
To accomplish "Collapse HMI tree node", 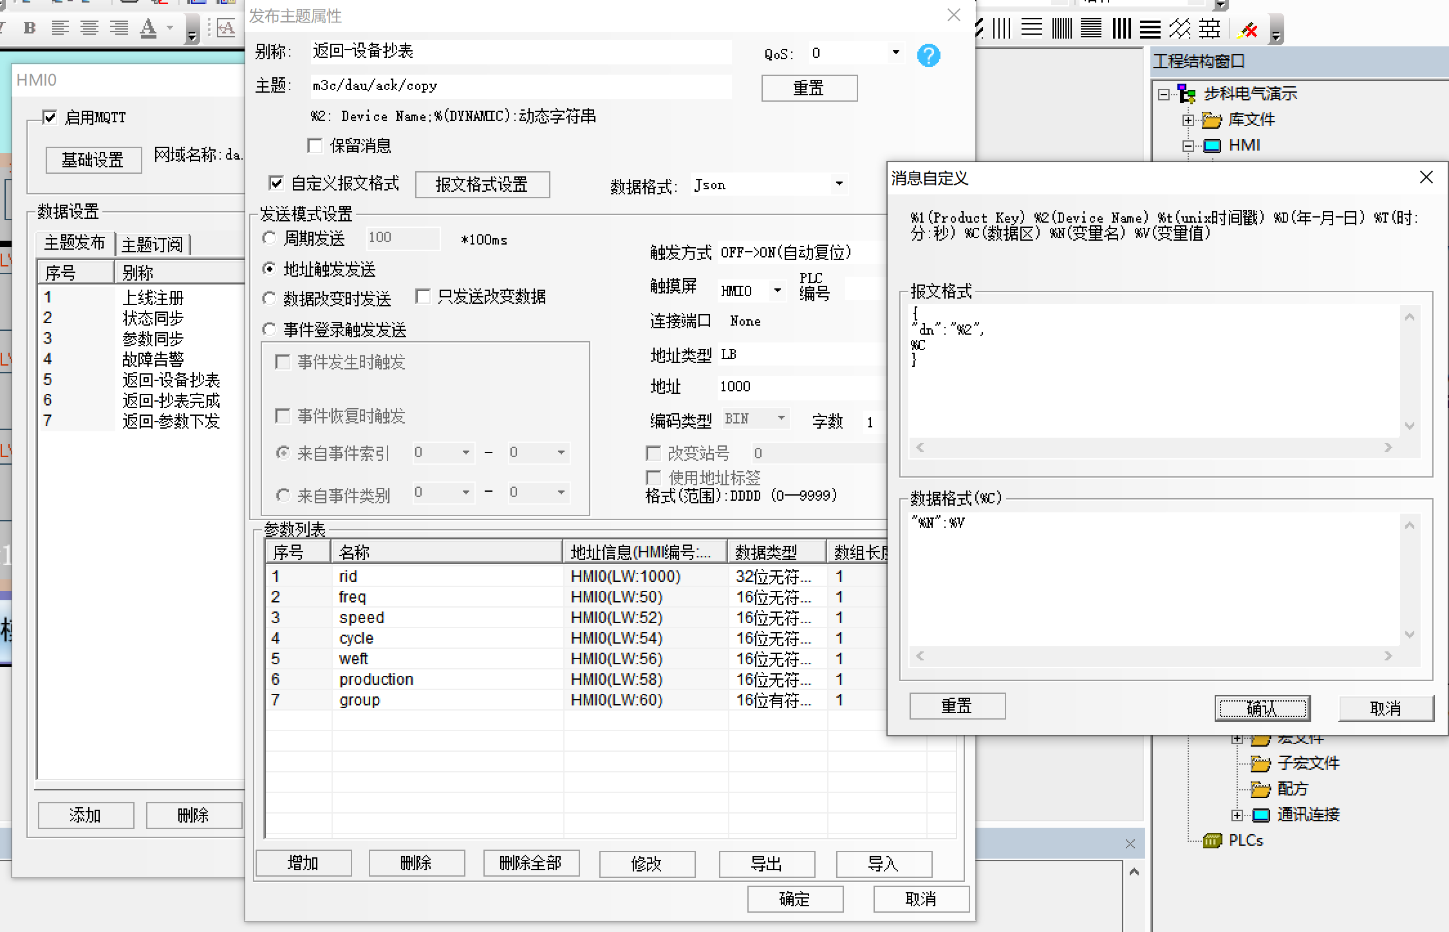I will pos(1188,146).
